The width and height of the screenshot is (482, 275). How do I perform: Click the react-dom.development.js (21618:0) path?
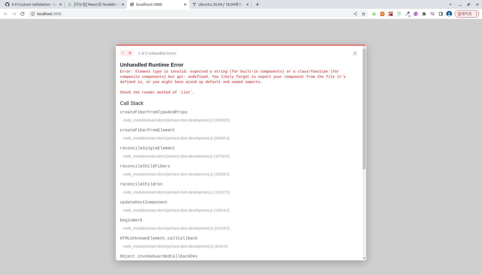(176, 228)
